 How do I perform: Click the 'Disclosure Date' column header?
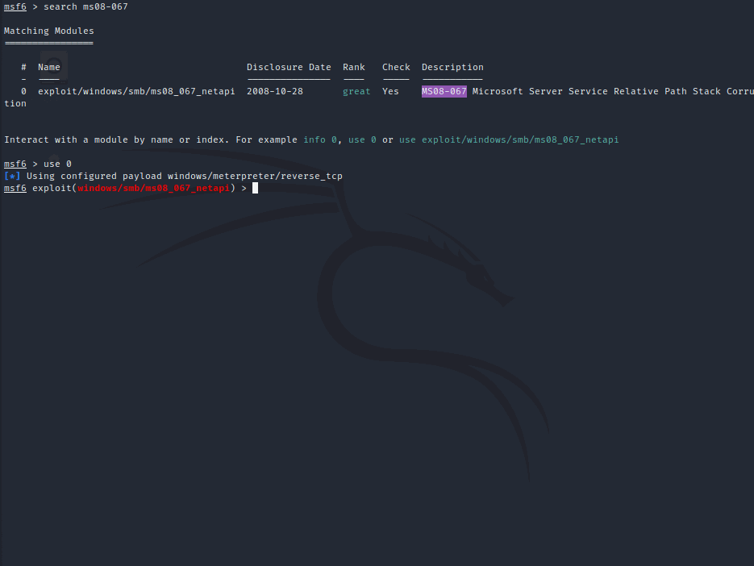tap(289, 68)
